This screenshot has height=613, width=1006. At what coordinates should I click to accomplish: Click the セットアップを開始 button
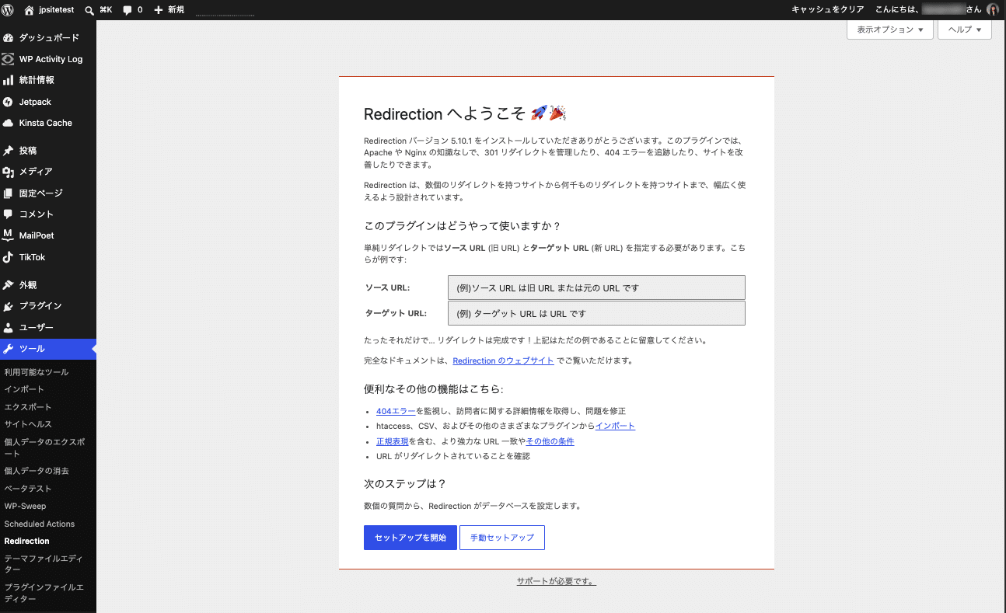coord(410,538)
